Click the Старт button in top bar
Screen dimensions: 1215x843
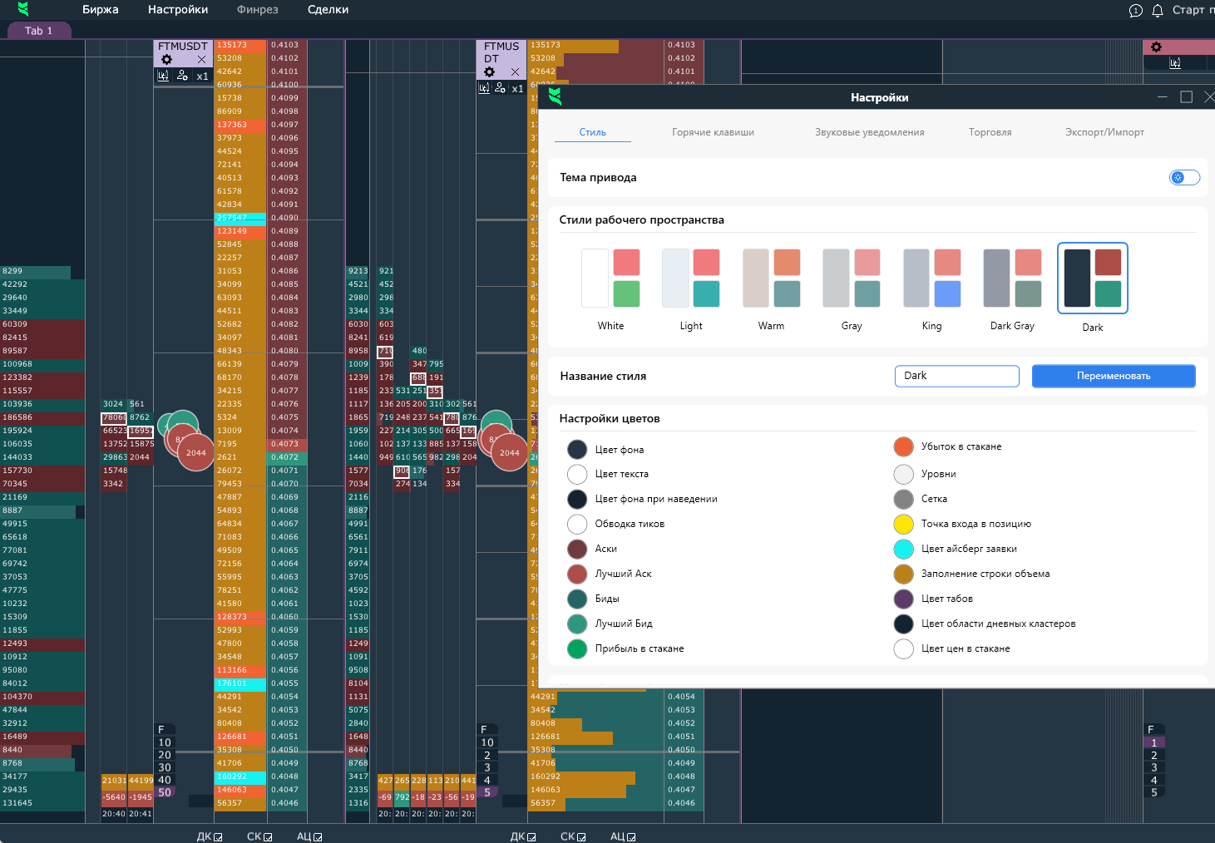click(1193, 10)
